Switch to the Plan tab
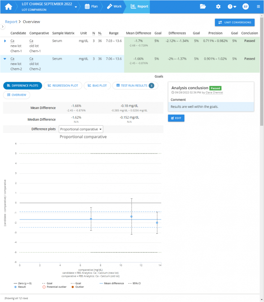Image resolution: width=264 pixels, height=302 pixels. [x=92, y=6]
